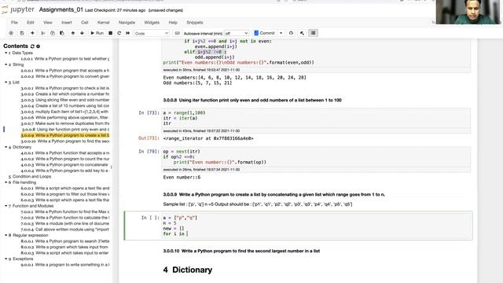Go to 7.0.0.3 Write a module entry
This screenshot has width=503, height=283.
pos(65,223)
